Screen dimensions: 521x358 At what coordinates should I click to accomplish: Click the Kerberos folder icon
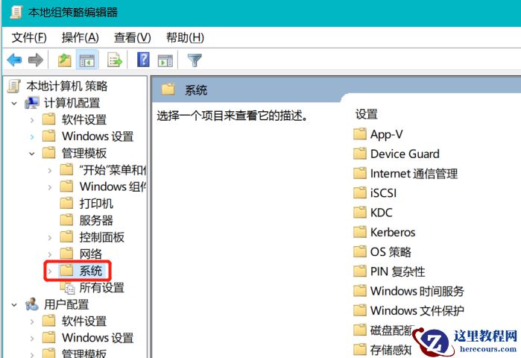pos(359,232)
